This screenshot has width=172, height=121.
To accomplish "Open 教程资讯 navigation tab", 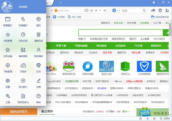I will click(156, 46).
